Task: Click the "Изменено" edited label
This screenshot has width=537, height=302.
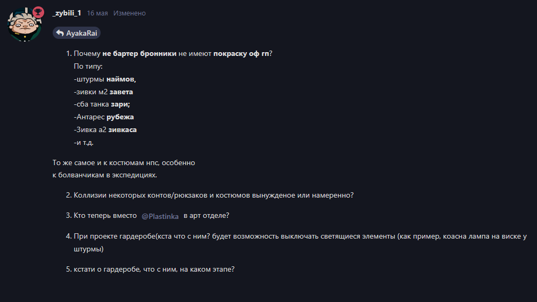Action: click(129, 13)
